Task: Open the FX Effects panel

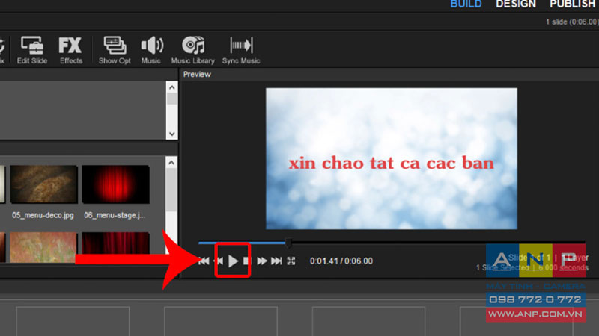Action: [70, 50]
